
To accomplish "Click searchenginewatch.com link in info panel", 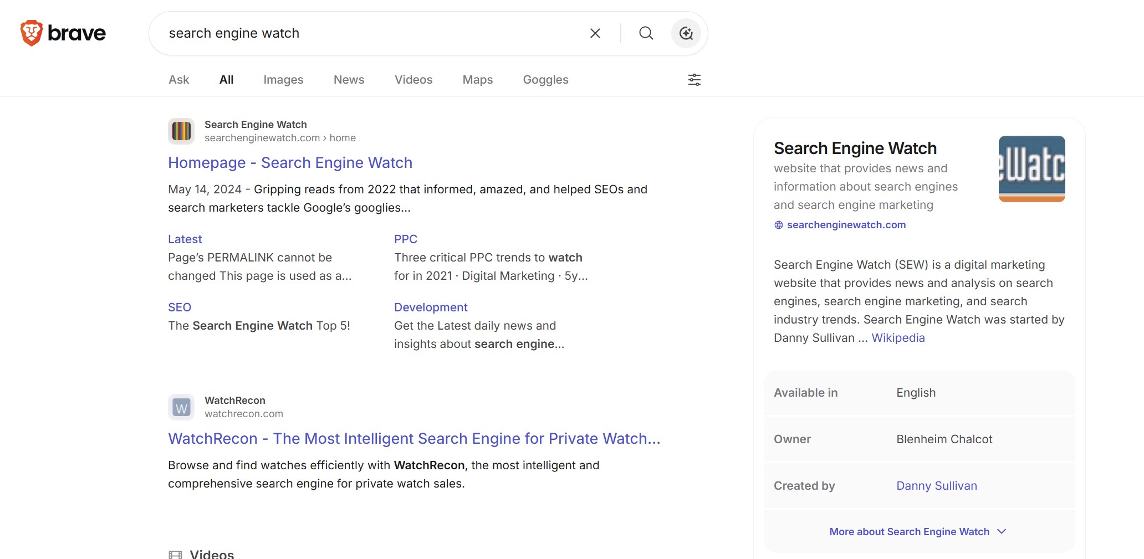I will click(x=846, y=225).
